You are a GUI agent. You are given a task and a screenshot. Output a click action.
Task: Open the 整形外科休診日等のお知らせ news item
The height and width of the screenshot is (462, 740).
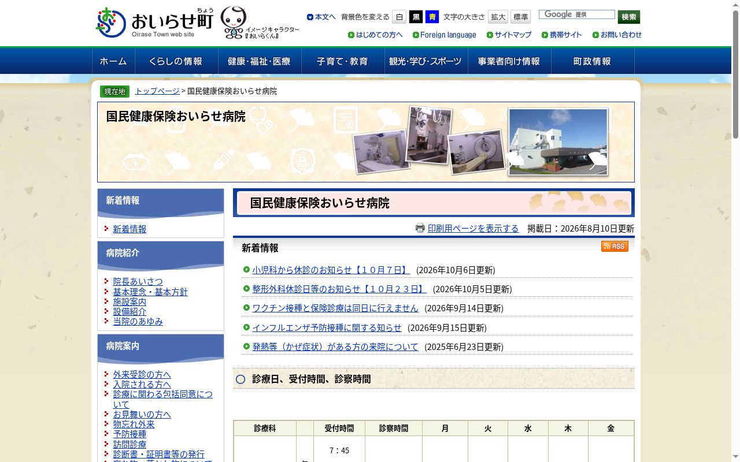(339, 289)
